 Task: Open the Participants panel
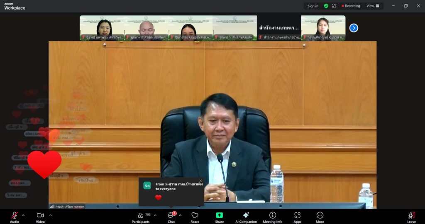141,217
